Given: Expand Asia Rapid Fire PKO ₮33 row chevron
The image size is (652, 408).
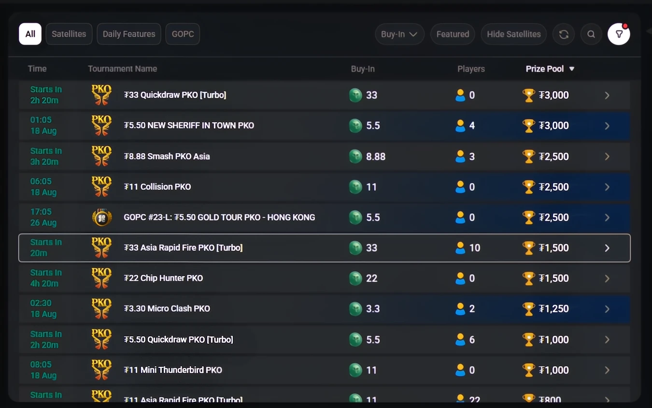Looking at the screenshot, I should (608, 248).
